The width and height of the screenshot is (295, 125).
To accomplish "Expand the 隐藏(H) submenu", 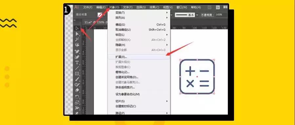I will pos(139,45).
